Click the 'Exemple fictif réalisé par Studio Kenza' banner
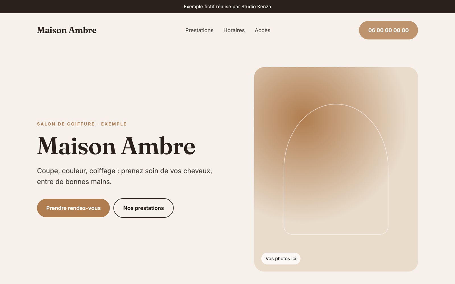Viewport: 455px width, 284px height. (227, 7)
